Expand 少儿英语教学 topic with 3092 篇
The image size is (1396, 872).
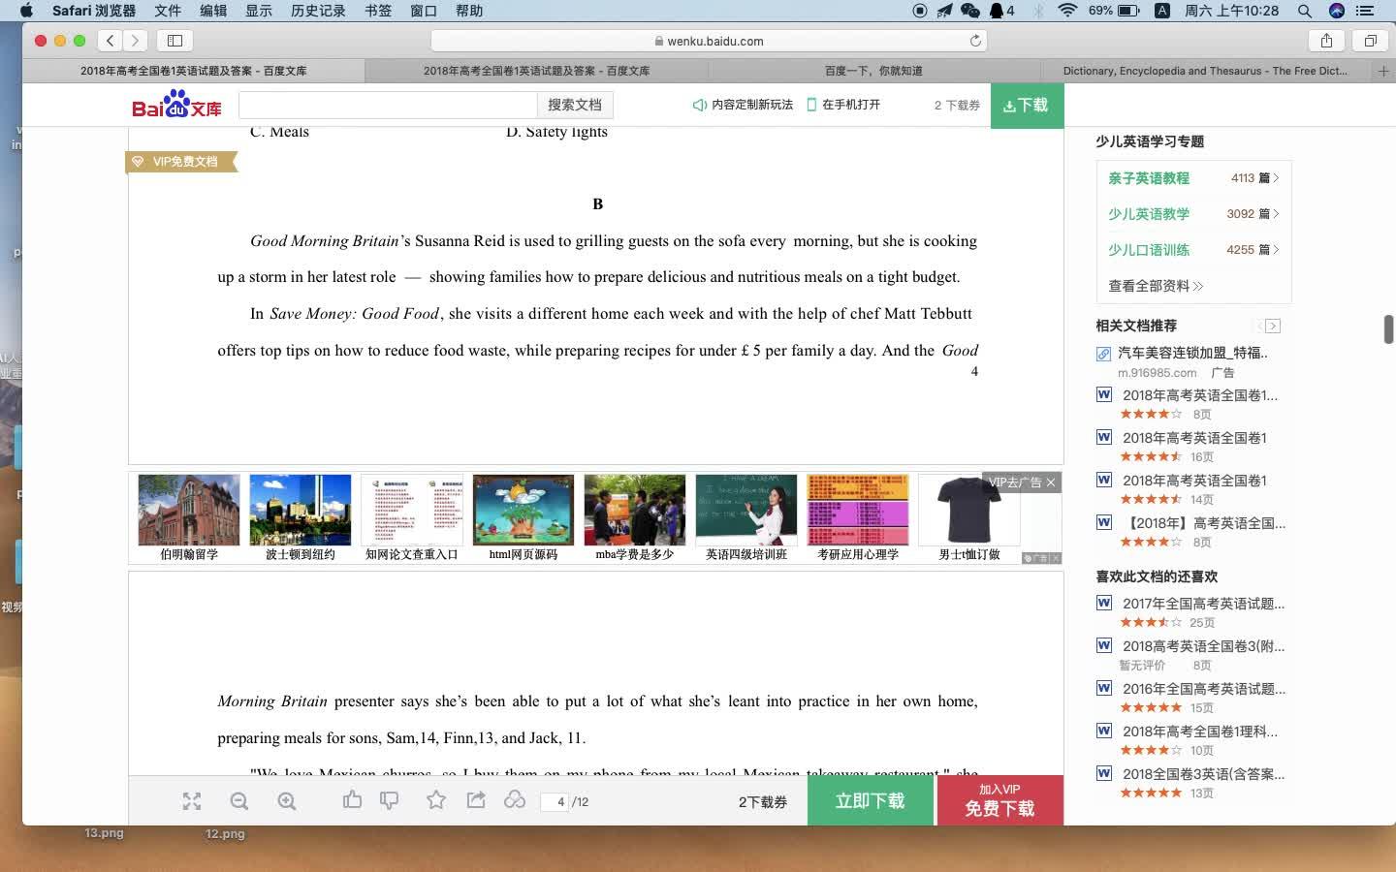click(1193, 214)
